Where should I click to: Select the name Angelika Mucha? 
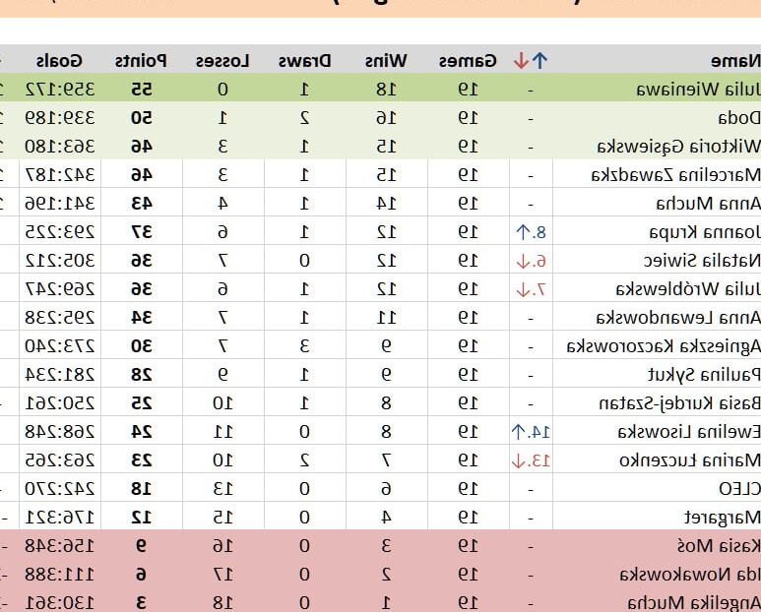point(694,604)
